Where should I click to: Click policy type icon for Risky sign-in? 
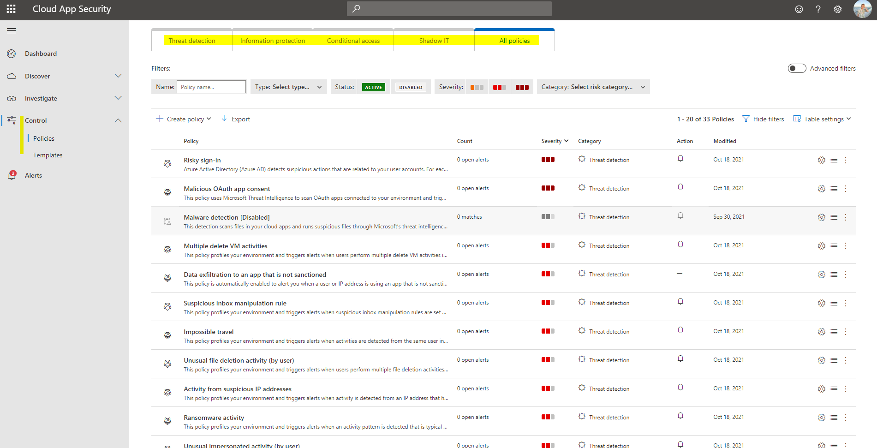167,164
